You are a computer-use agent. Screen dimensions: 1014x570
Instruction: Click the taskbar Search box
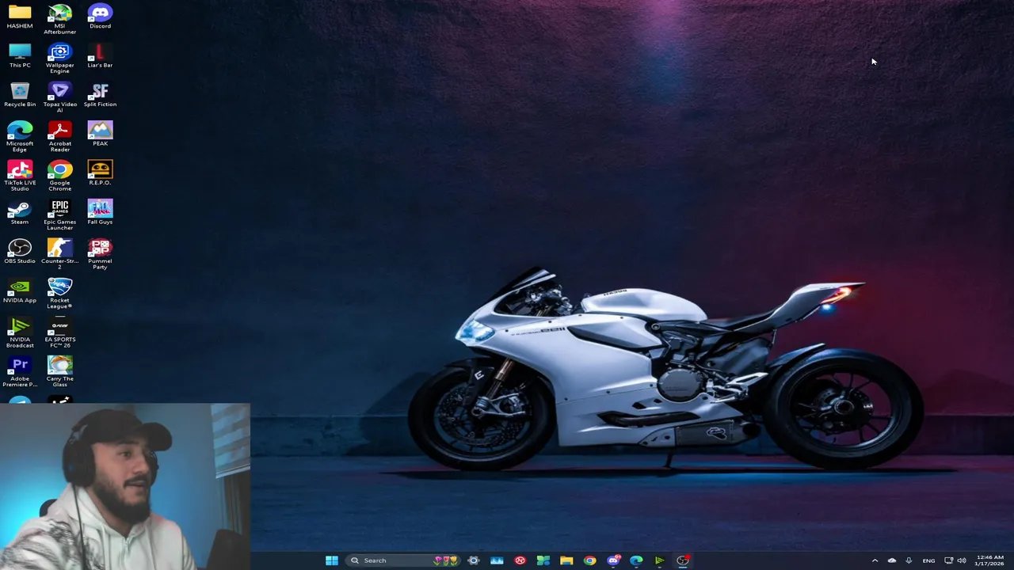tap(402, 560)
